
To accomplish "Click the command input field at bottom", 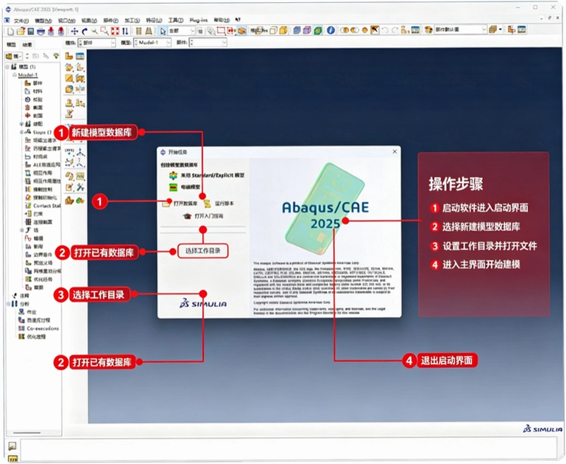I will pyautogui.click(x=288, y=449).
